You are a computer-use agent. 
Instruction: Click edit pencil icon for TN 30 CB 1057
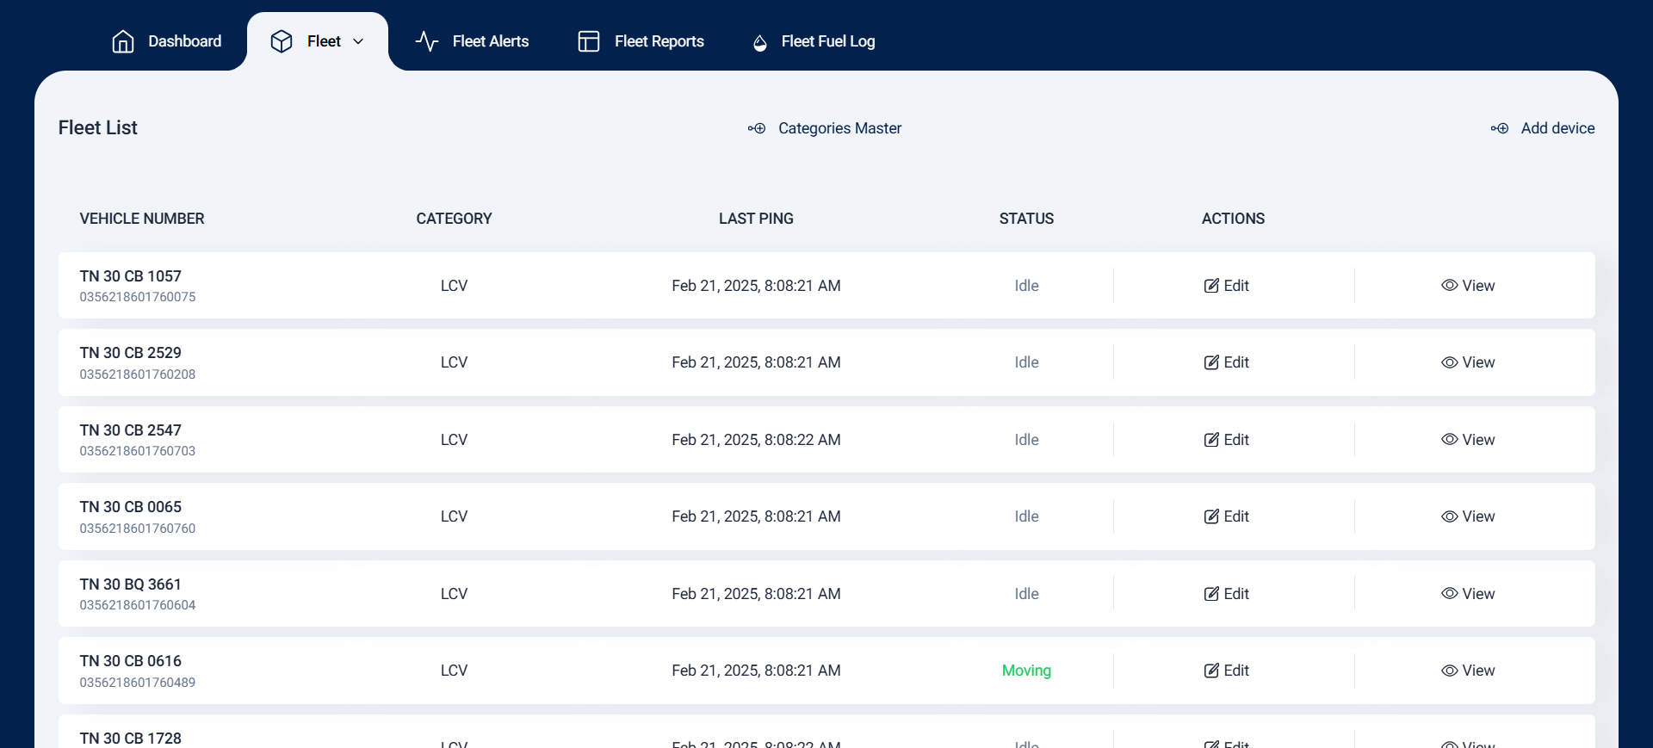click(x=1211, y=286)
